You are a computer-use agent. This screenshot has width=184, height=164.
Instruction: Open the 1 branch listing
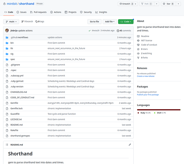28,21
